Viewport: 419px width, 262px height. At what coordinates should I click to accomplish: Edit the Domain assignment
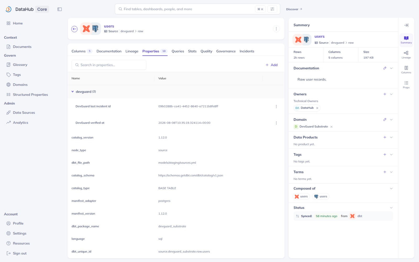point(385,119)
